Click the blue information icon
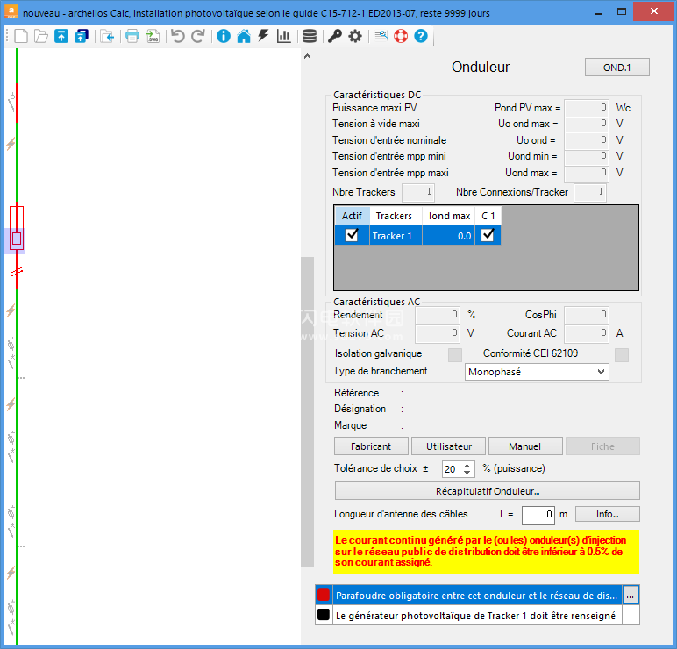This screenshot has height=649, width=677. coord(223,36)
